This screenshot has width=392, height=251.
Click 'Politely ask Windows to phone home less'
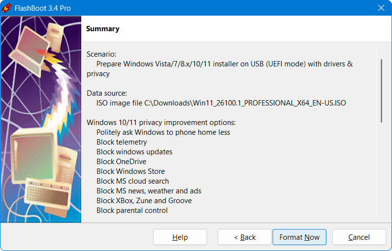[163, 132]
